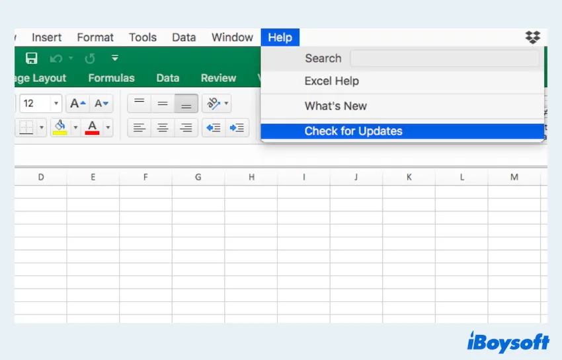Viewport: 562px width, 360px height.
Task: Select column D header
Action: (x=41, y=177)
